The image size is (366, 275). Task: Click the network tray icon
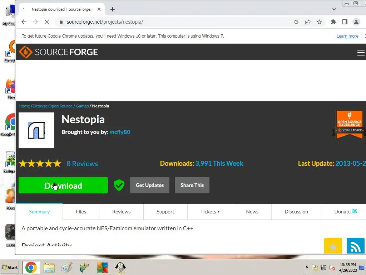point(323,267)
